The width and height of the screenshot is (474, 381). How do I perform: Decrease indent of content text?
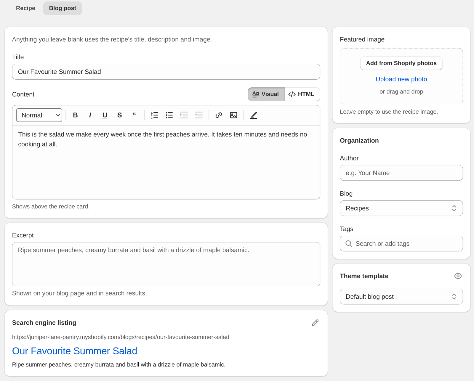(x=199, y=115)
